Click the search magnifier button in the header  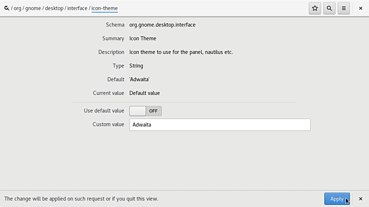pos(329,8)
